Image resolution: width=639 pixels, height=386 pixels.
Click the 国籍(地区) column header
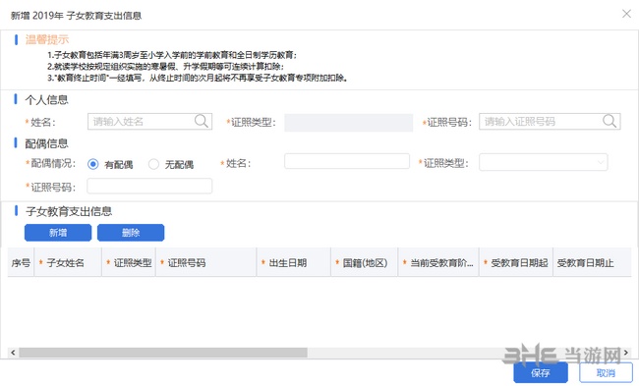[365, 262]
